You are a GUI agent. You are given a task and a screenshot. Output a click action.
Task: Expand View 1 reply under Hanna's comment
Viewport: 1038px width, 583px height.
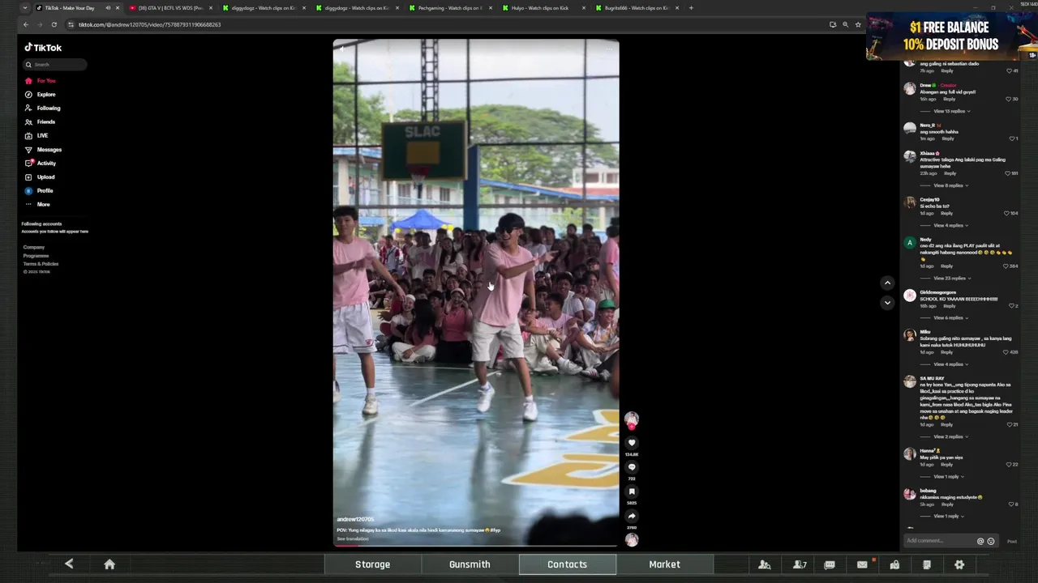(950, 476)
